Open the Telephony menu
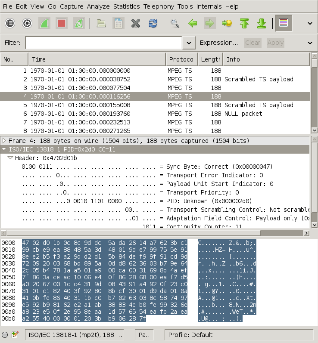 click(159, 6)
